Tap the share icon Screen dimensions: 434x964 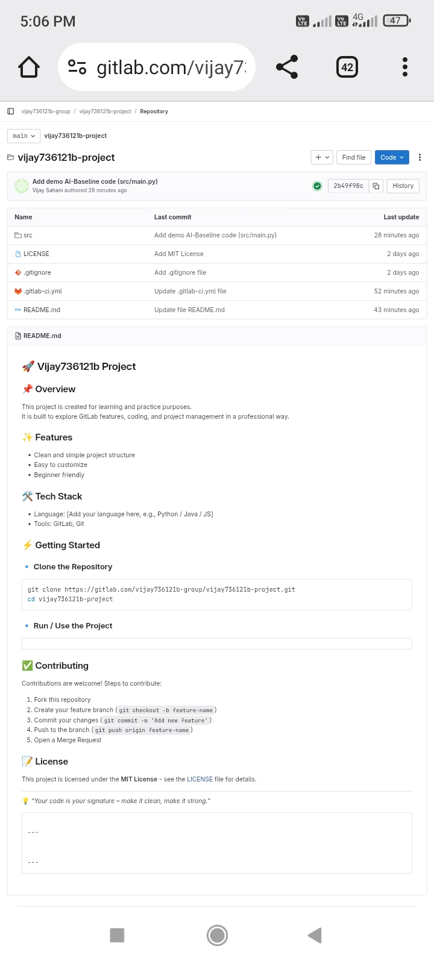[x=287, y=67]
